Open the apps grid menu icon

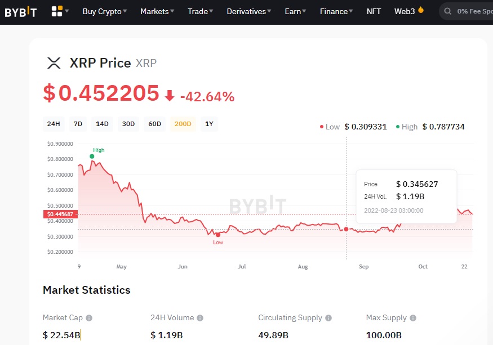pyautogui.click(x=57, y=11)
